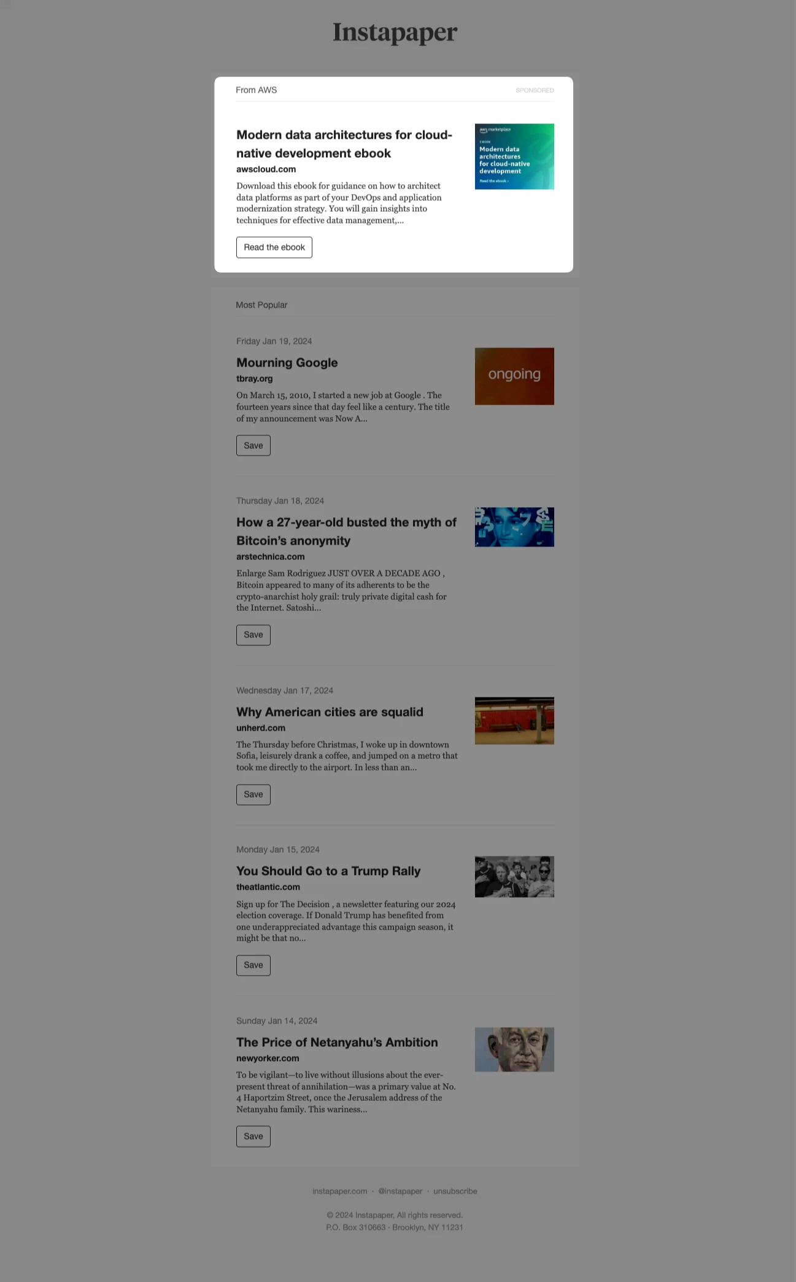The height and width of the screenshot is (1282, 796).
Task: Open The Price of Netanyahu's Ambition
Action: point(337,1042)
